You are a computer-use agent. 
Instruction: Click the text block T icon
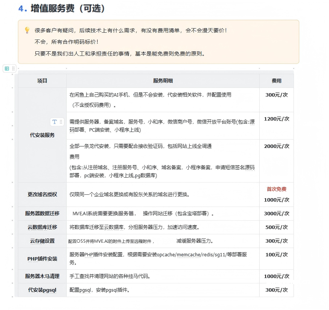[55, 122]
